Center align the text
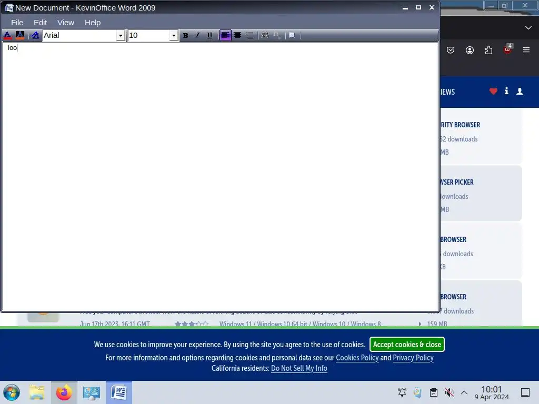Viewport: 539px width, 404px height. click(237, 35)
